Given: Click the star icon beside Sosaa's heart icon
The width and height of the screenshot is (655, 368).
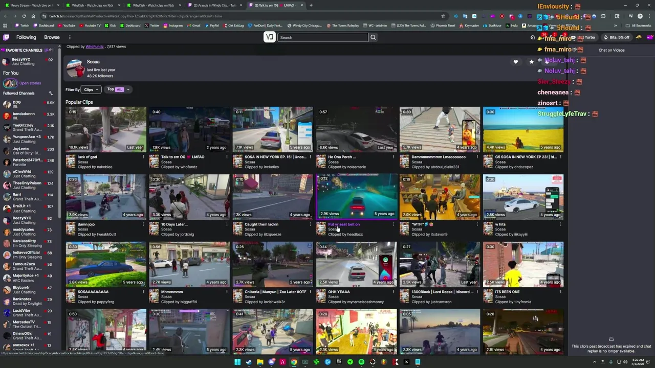Looking at the screenshot, I should (531, 62).
